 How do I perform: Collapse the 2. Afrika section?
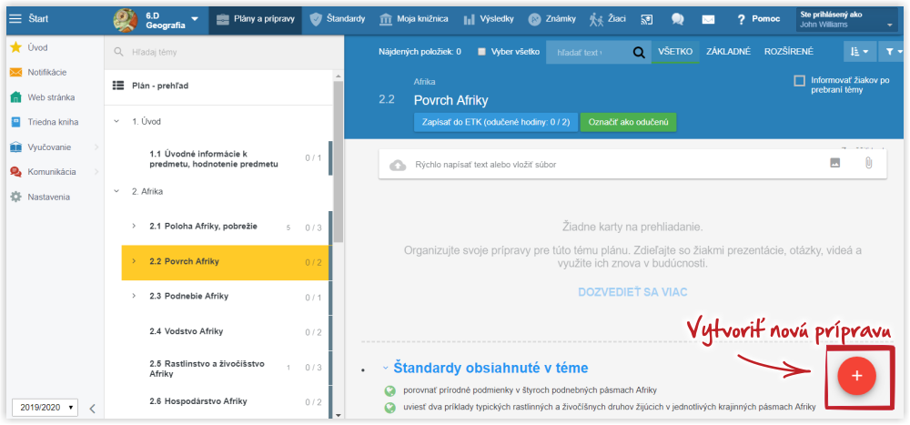[x=116, y=192]
